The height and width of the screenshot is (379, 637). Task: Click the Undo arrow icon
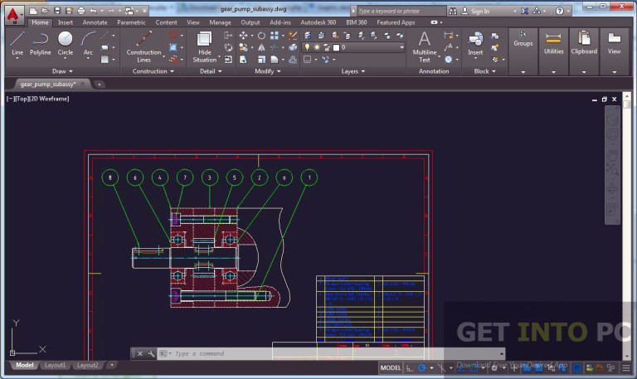click(93, 11)
